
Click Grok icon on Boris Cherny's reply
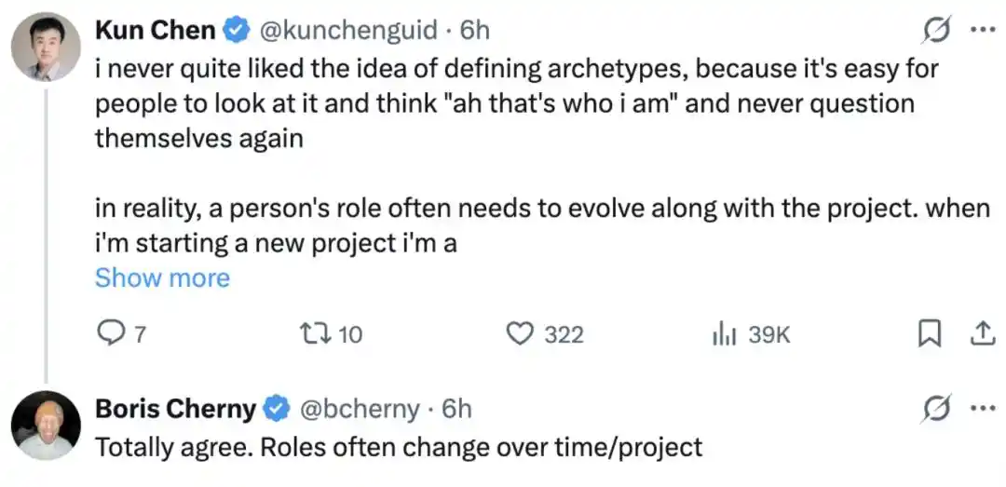coord(936,409)
